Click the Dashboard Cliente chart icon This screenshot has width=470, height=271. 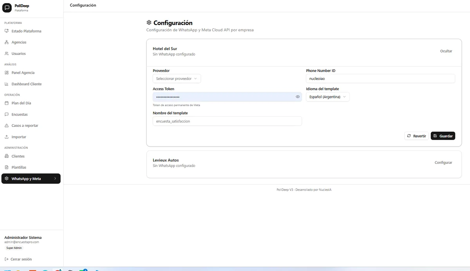(x=7, y=84)
